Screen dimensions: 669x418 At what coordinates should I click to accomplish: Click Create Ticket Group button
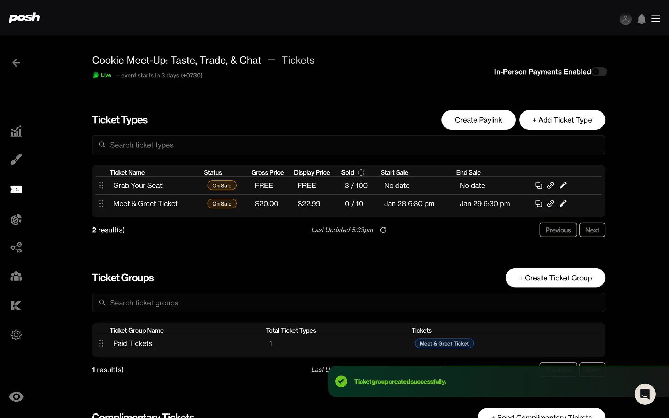555,278
